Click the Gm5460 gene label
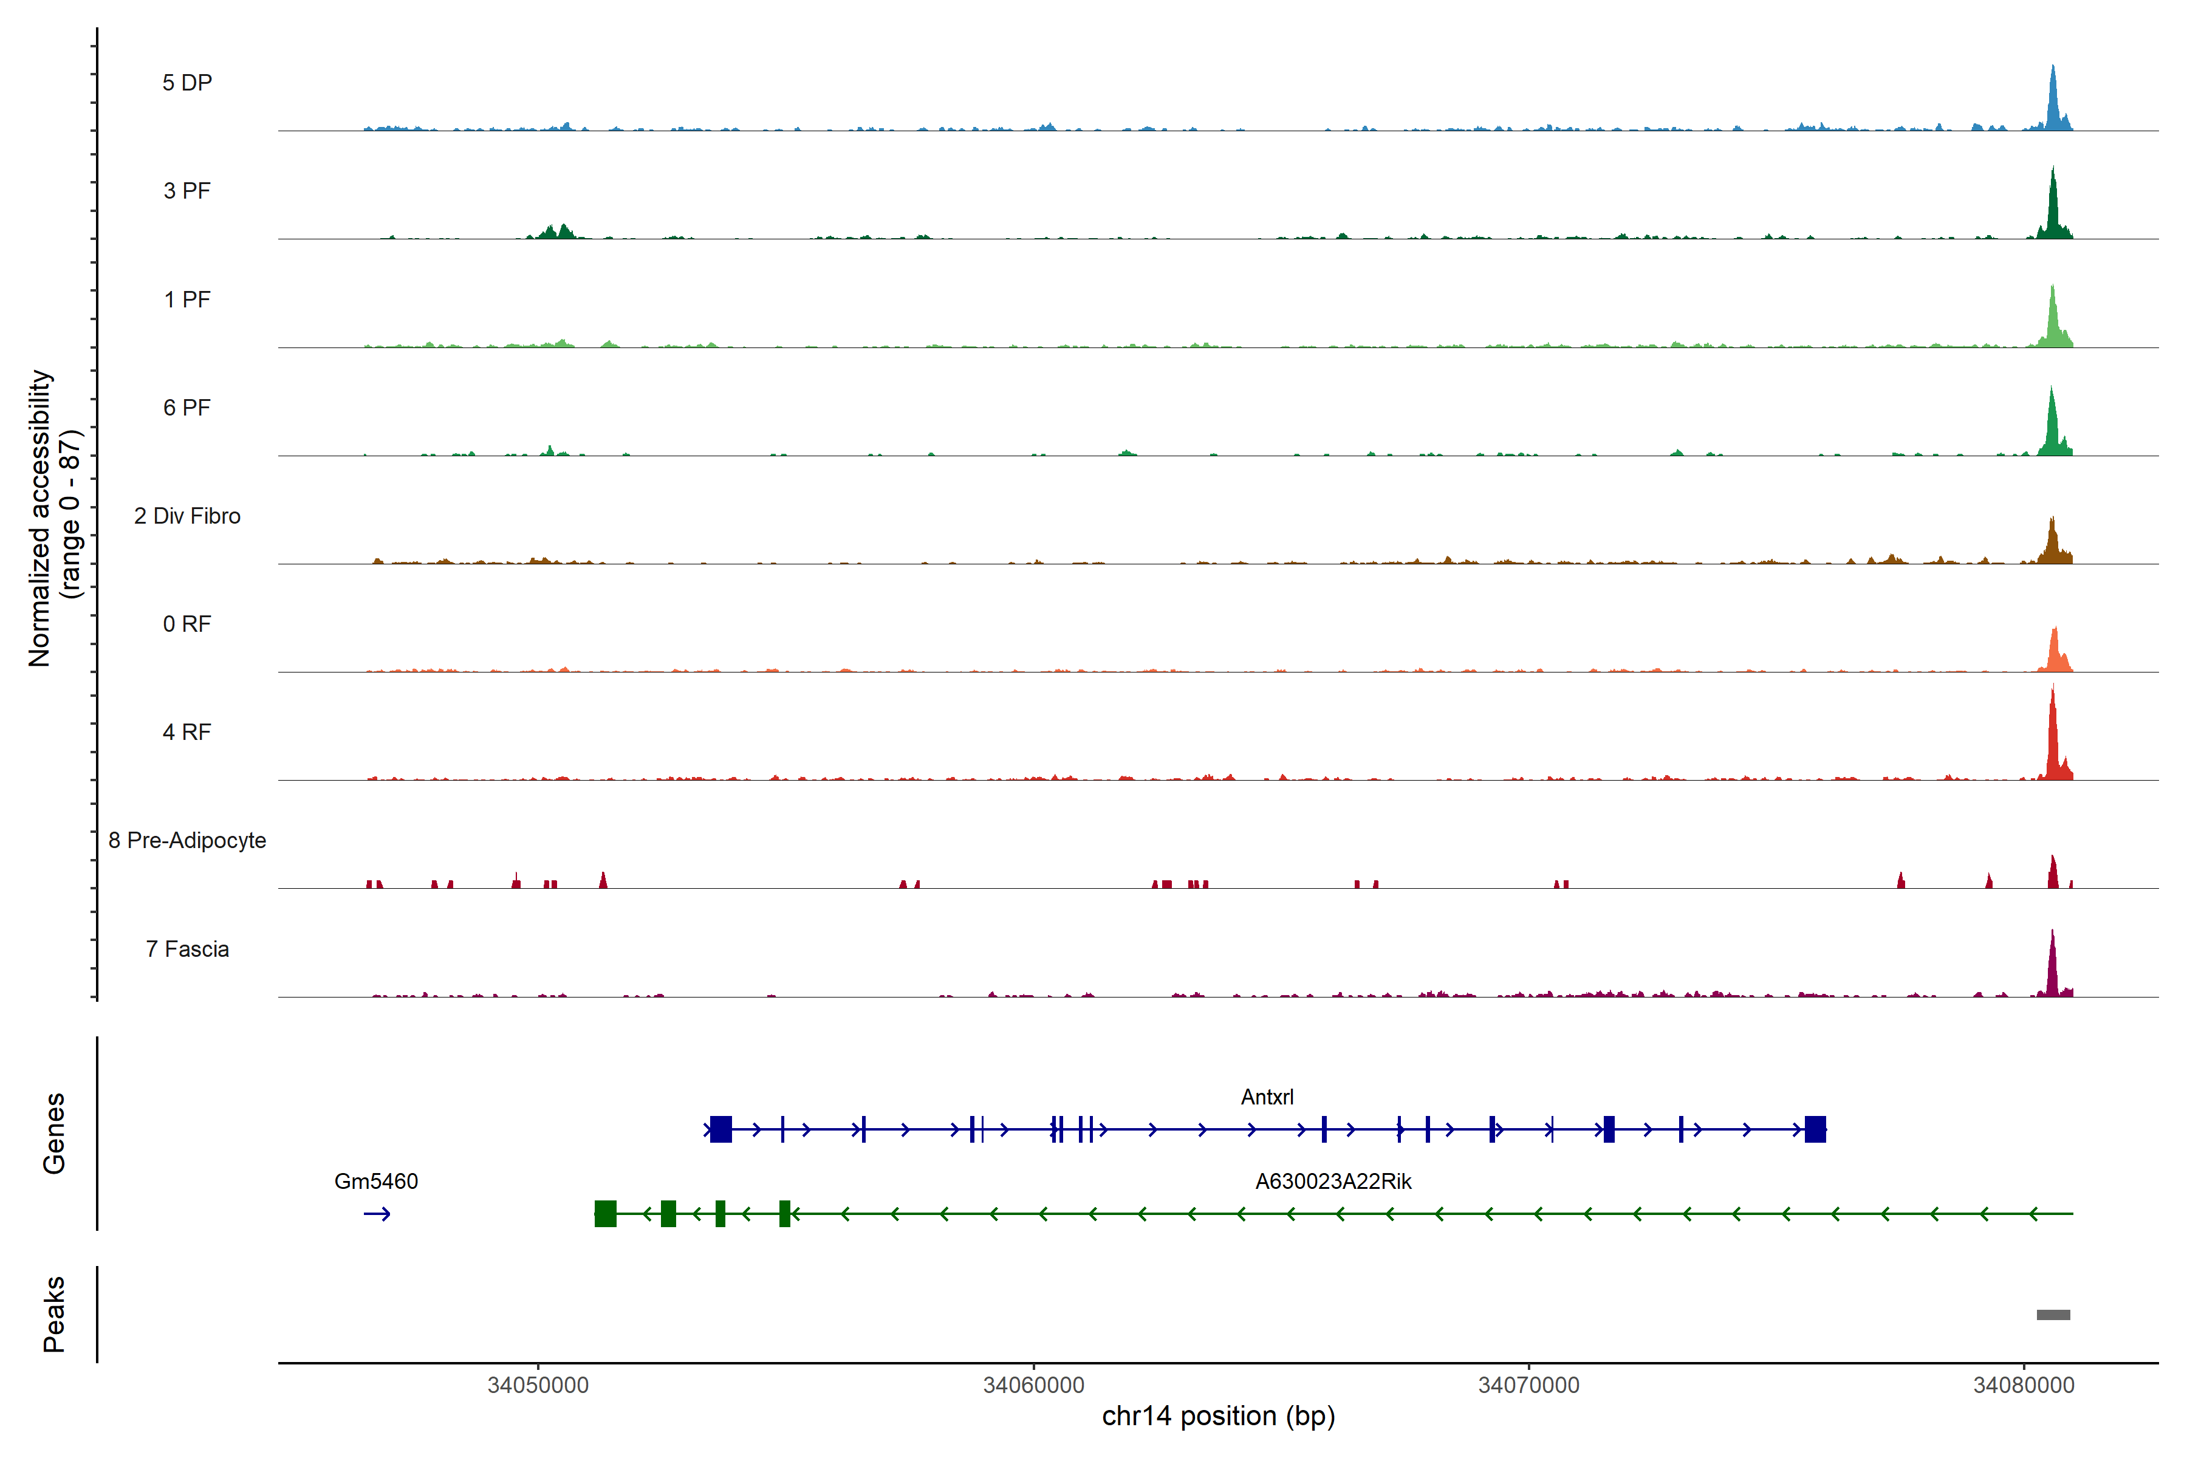The width and height of the screenshot is (2187, 1458). 375,1182
